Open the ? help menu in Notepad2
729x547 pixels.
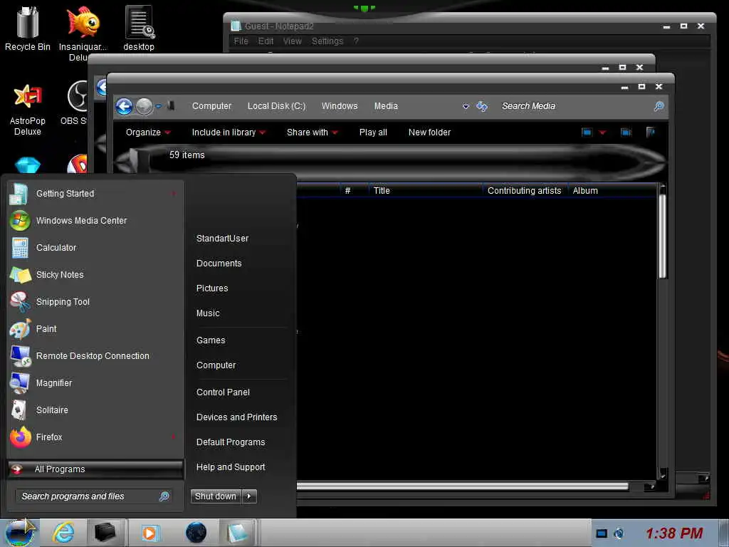[356, 41]
